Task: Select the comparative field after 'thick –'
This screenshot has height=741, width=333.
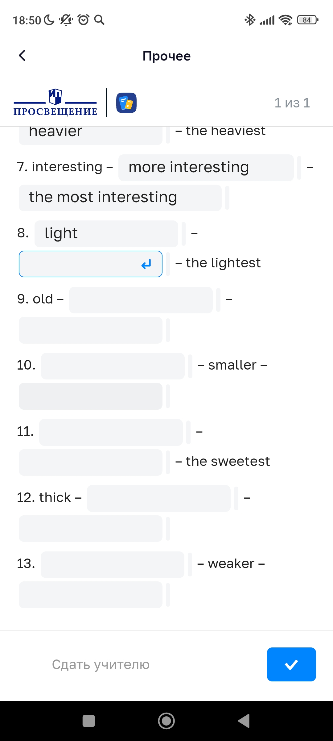Action: click(x=159, y=498)
